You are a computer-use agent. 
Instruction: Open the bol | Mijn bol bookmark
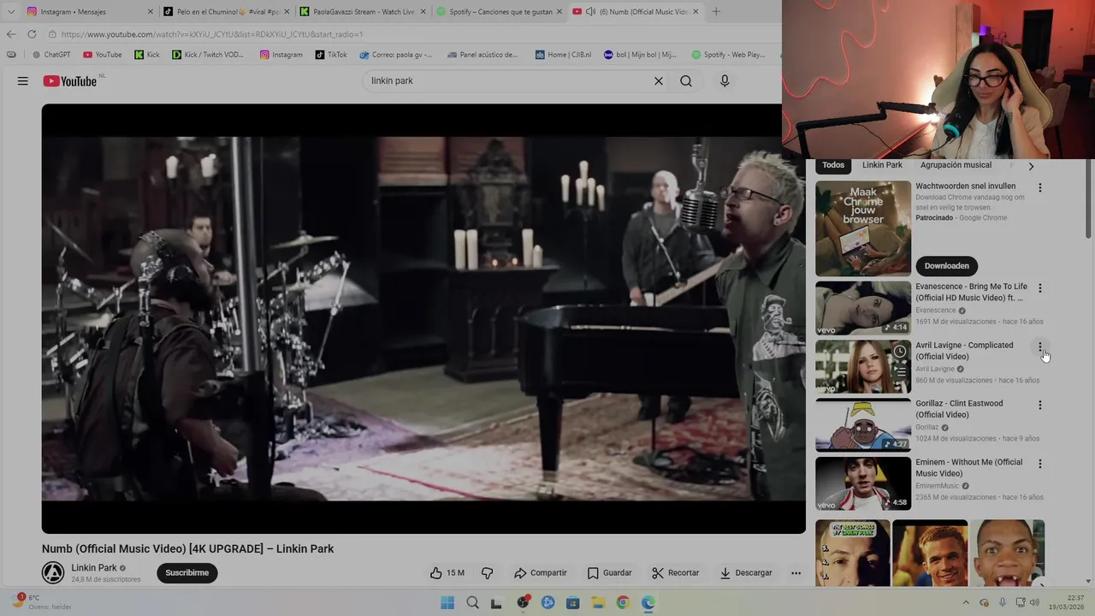coord(640,55)
